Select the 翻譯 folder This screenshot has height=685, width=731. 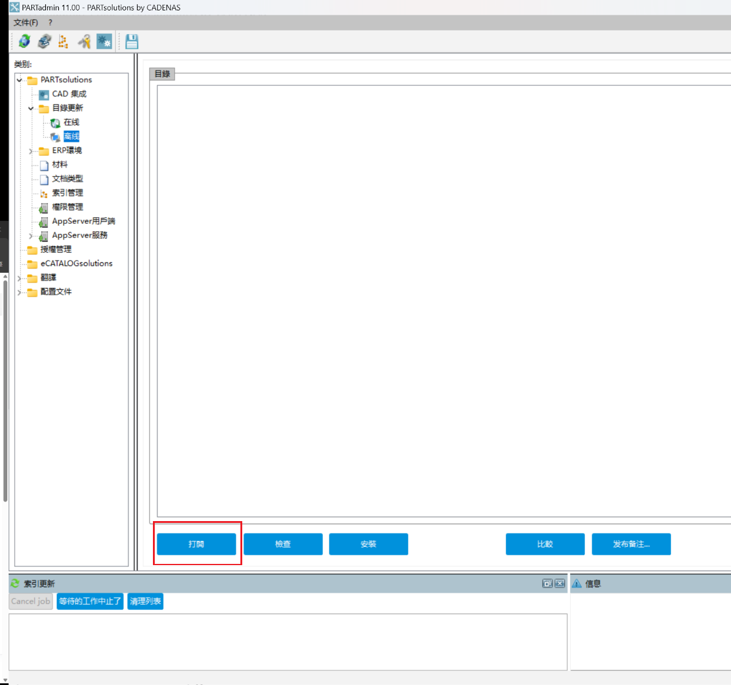click(x=48, y=278)
